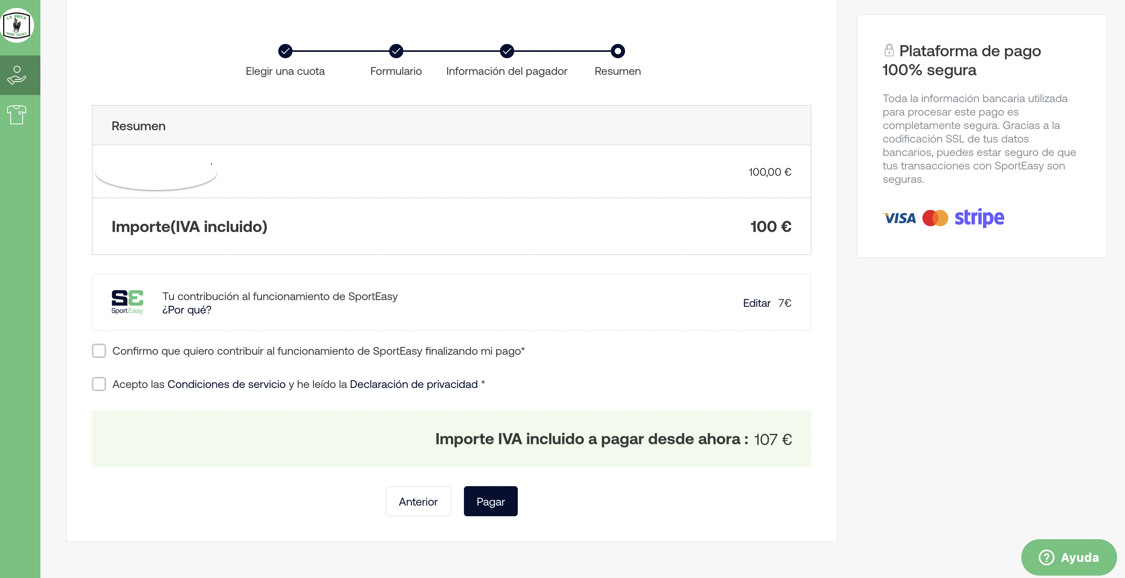
Task: Open the Ayuda help widget
Action: tap(1069, 557)
